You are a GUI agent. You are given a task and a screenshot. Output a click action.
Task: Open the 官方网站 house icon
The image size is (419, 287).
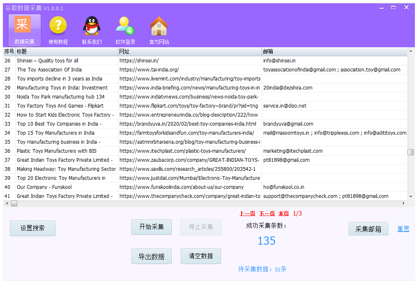coord(159,26)
